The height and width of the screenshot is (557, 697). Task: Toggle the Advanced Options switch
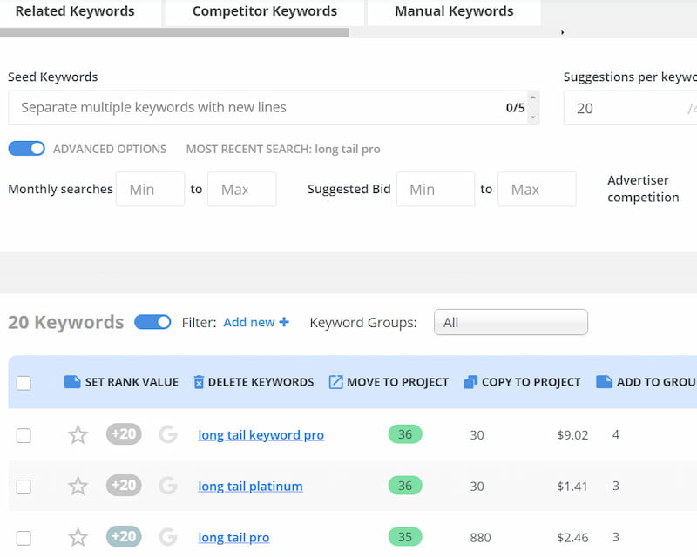27,149
